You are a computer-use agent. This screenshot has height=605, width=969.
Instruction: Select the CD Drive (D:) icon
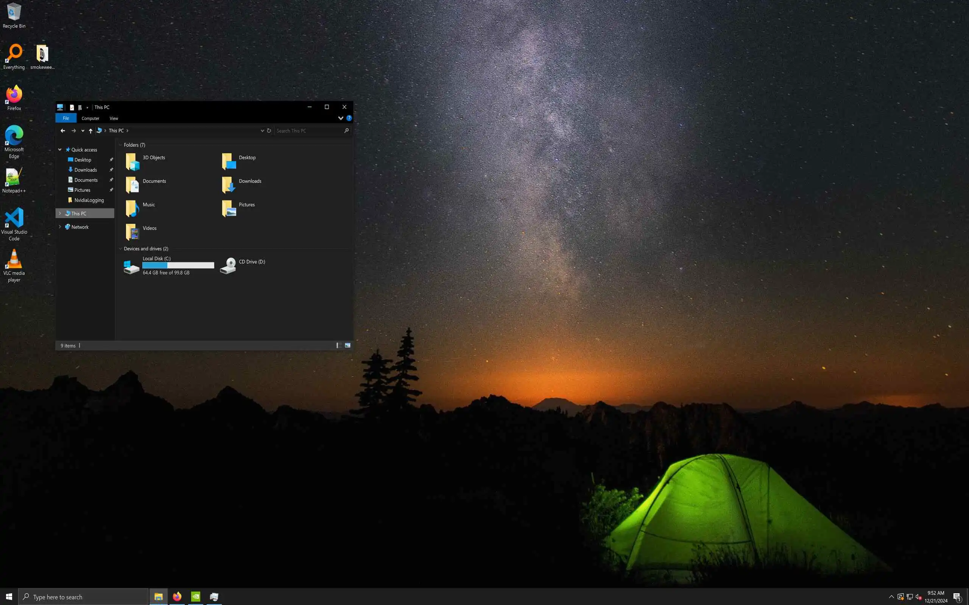pos(228,266)
